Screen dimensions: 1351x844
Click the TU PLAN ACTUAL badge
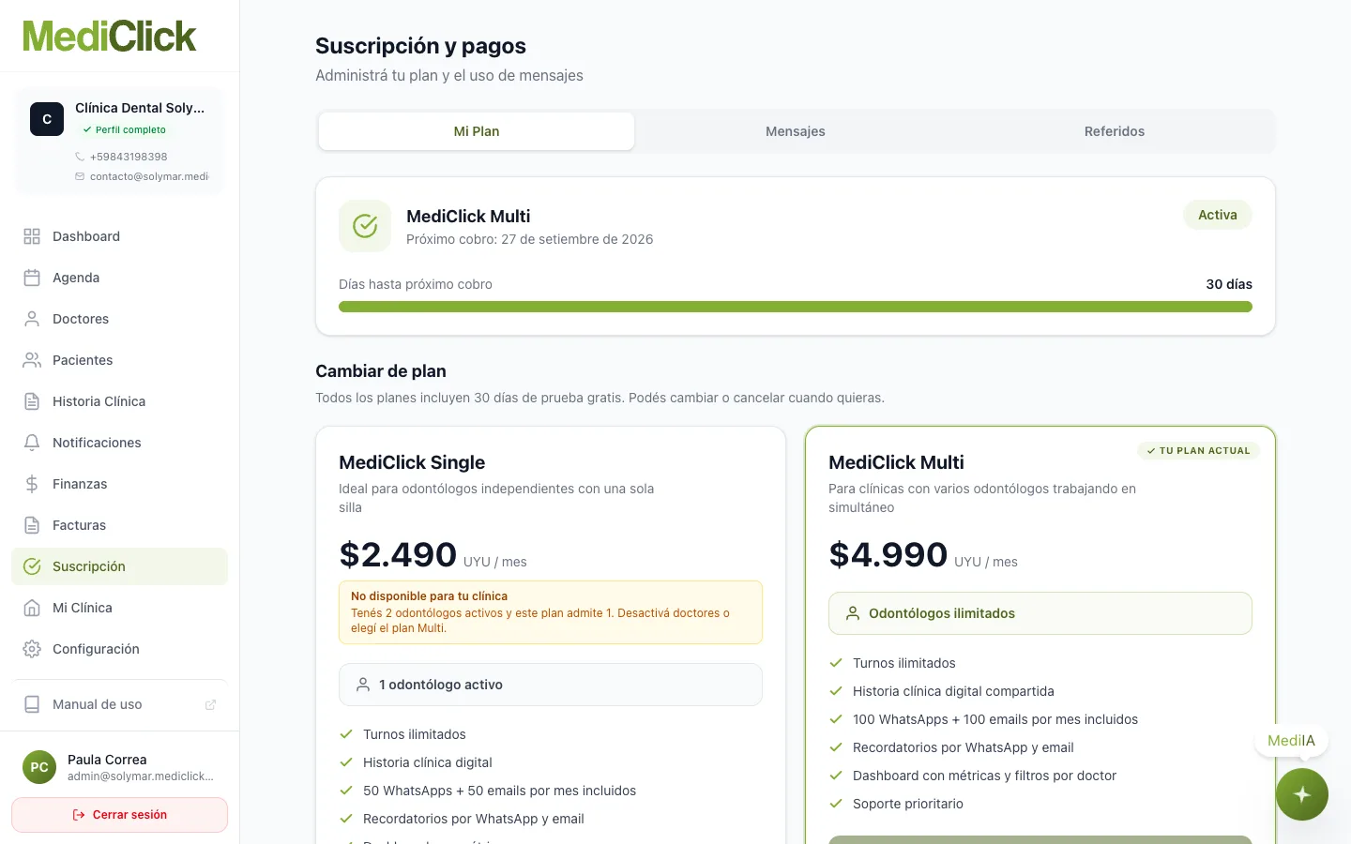point(1198,451)
